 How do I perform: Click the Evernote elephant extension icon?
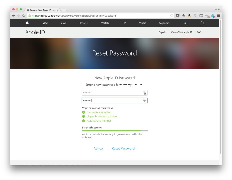(x=184, y=16)
